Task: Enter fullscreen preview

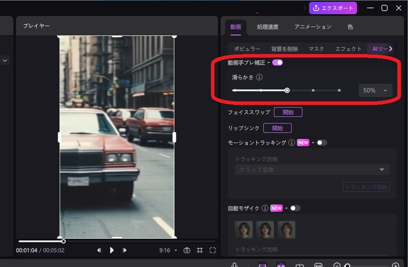Action: click(x=213, y=250)
